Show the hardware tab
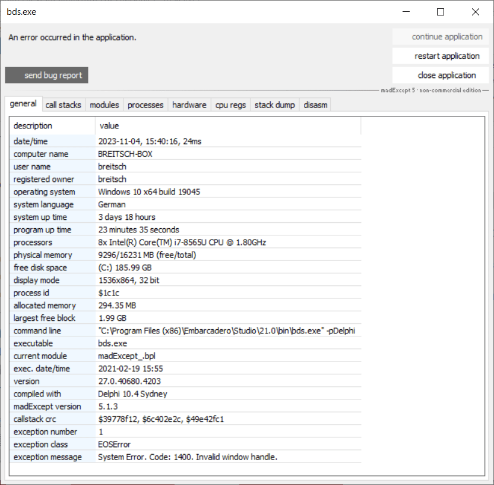 coord(189,105)
